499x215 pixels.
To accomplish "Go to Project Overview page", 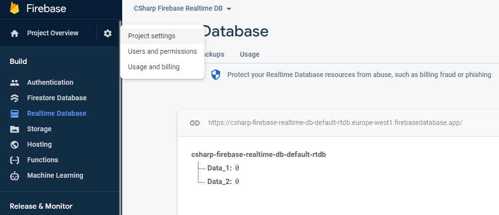I will point(52,33).
